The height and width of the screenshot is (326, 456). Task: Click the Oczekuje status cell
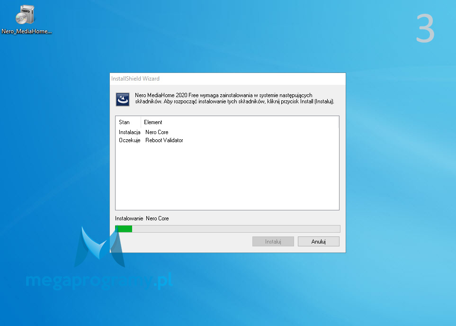129,140
